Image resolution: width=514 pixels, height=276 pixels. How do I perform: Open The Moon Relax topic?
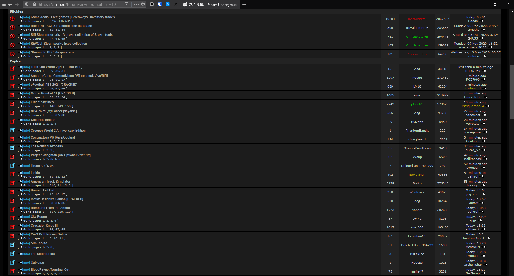43,254
